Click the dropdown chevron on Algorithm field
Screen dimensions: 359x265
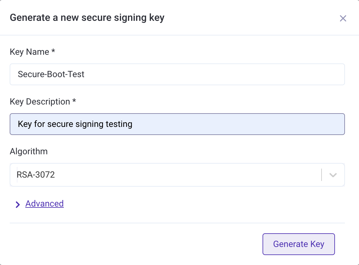[x=332, y=175]
